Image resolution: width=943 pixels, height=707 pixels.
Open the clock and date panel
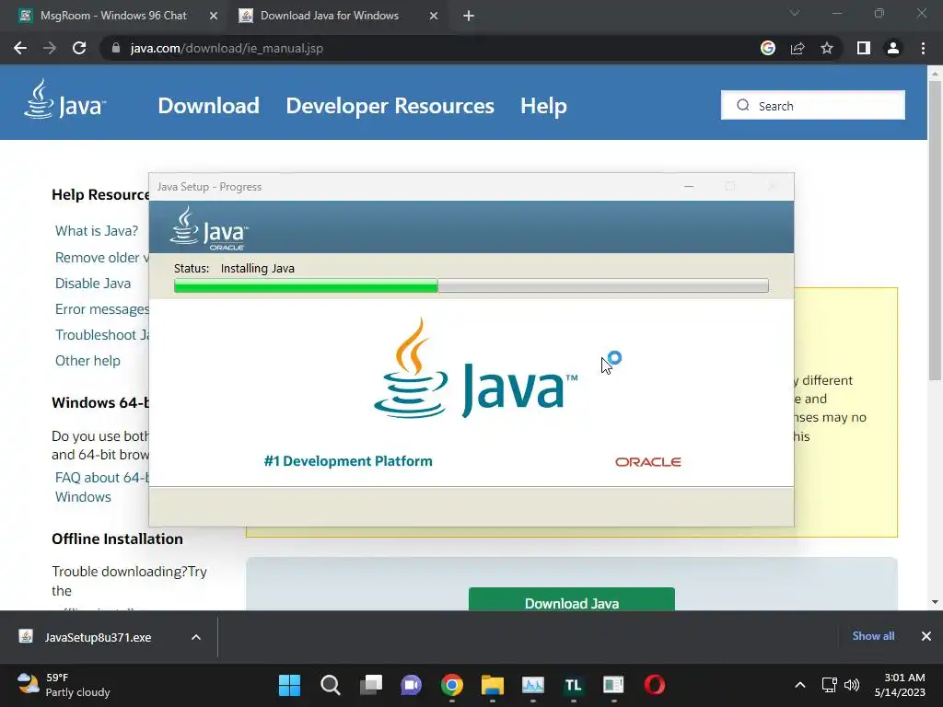click(x=900, y=685)
